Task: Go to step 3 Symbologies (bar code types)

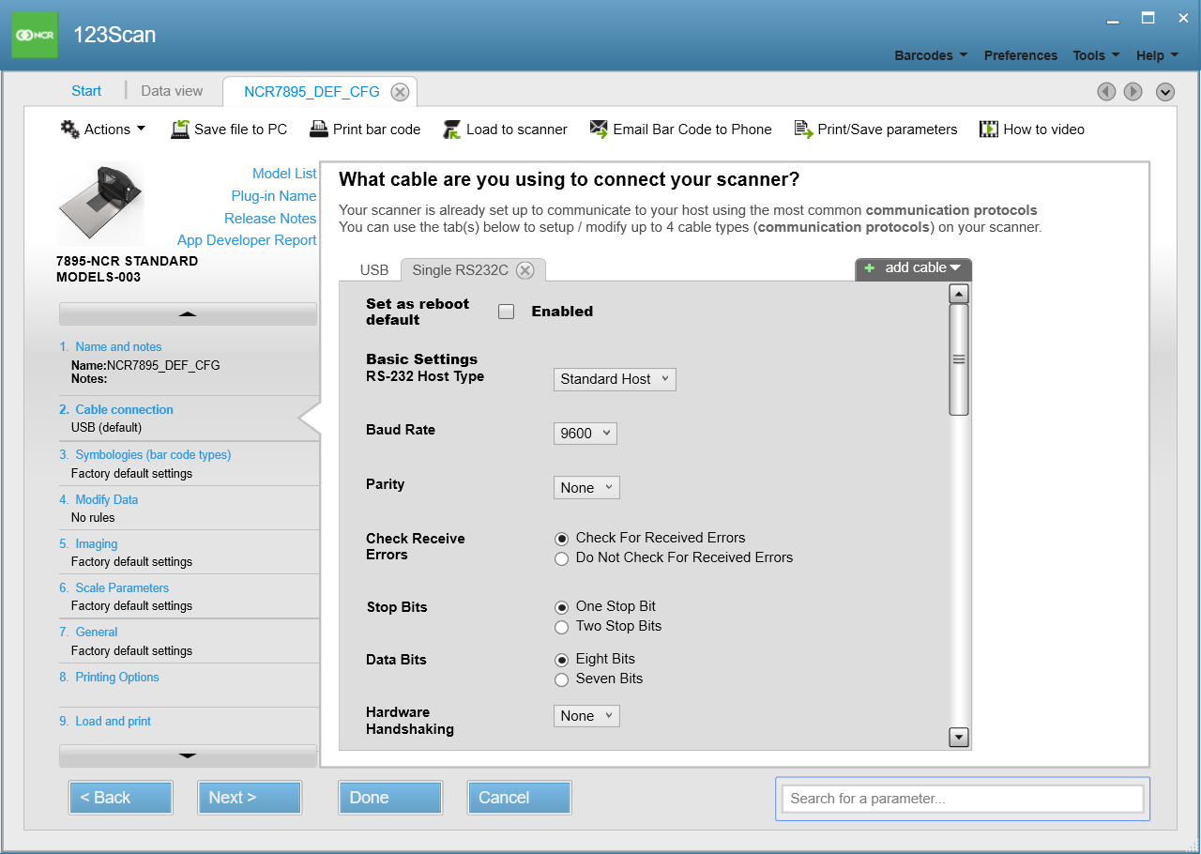Action: [153, 455]
